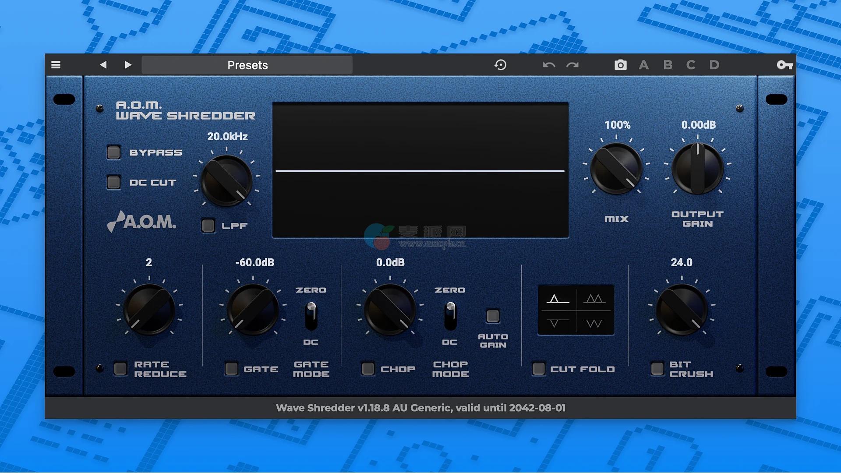Open the hamburger menu icon
The image size is (841, 473).
tap(56, 65)
